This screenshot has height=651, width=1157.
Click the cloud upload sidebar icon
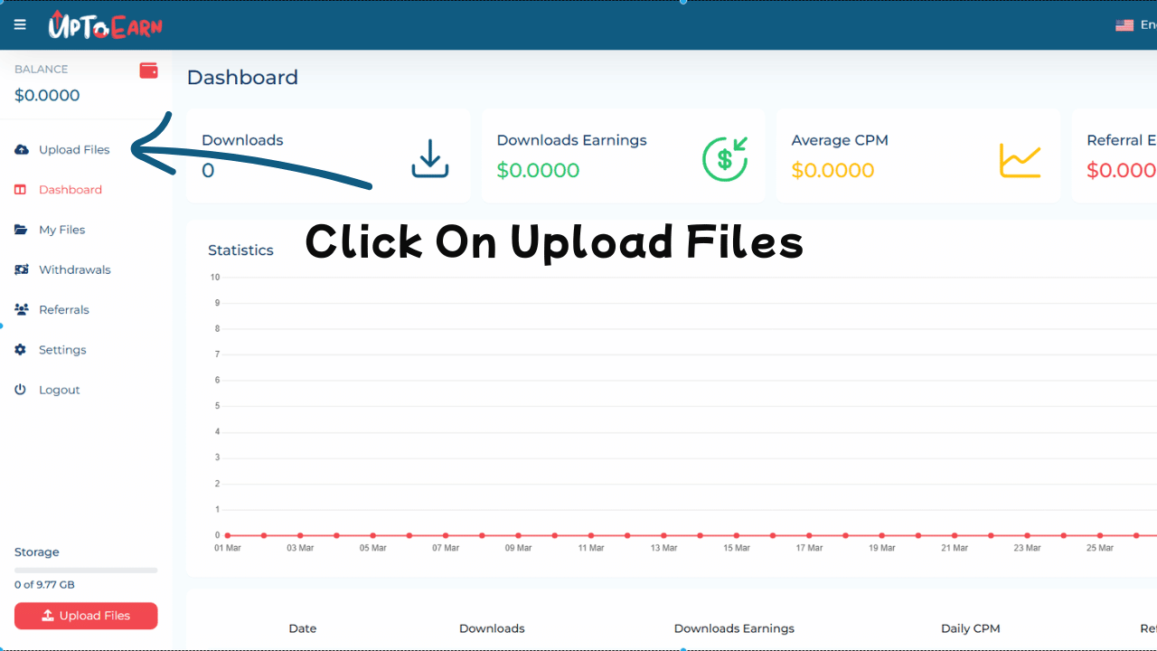coord(22,150)
